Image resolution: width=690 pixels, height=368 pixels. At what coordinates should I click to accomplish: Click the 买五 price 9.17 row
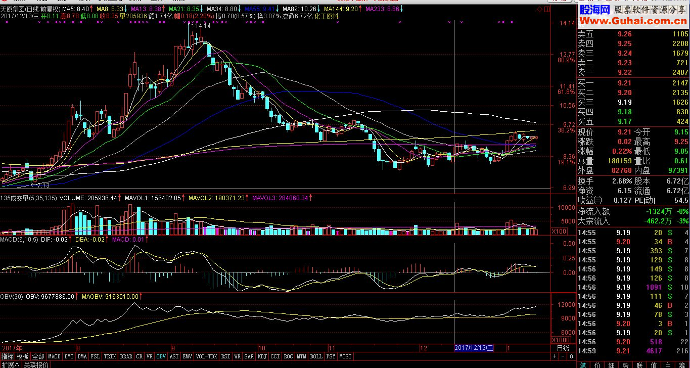tap(633, 121)
